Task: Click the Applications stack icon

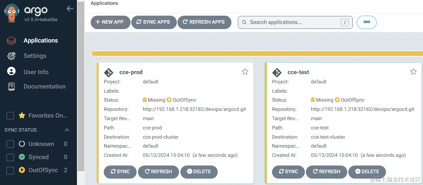Action: click(11, 41)
